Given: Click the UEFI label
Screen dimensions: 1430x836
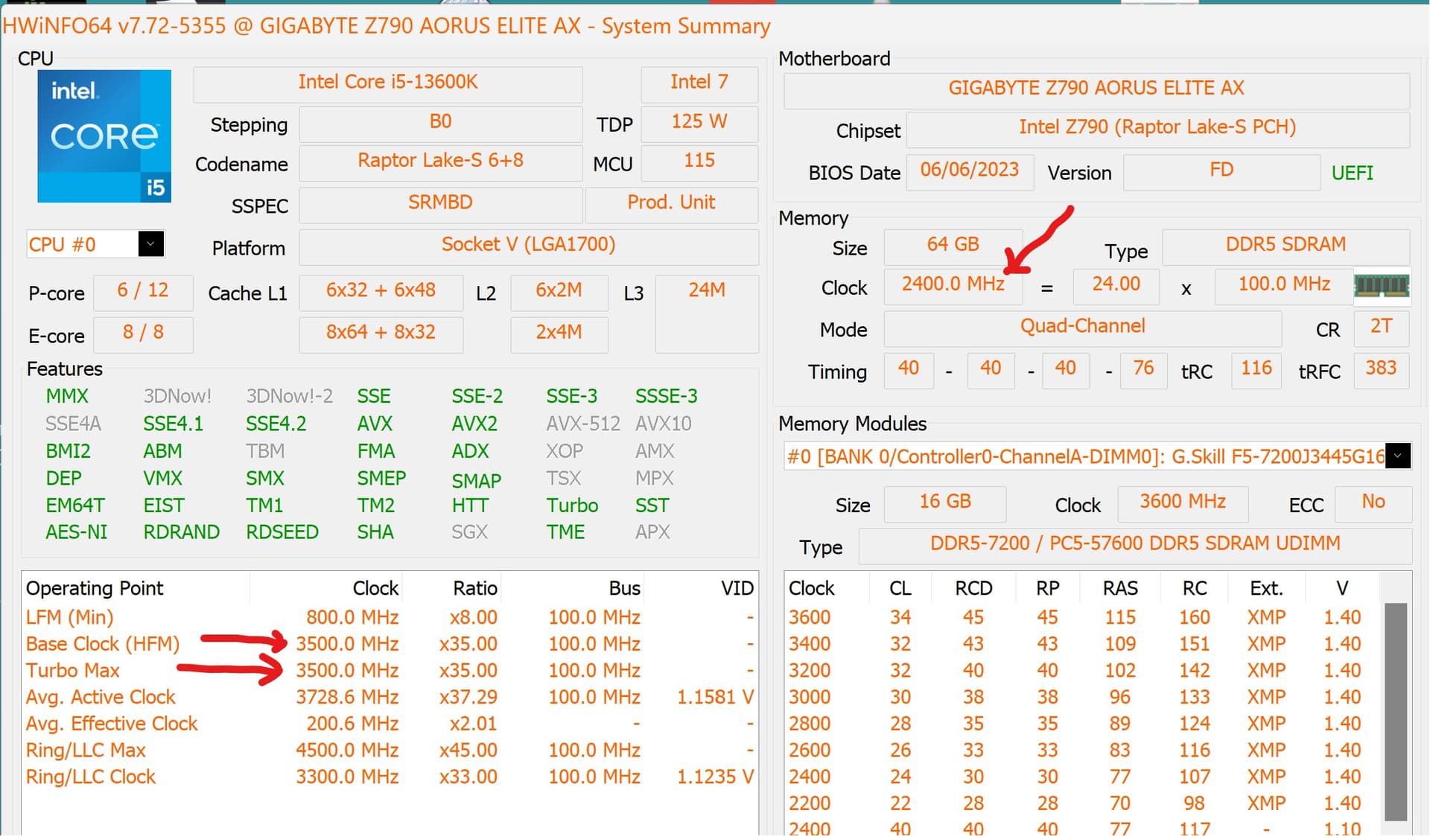Looking at the screenshot, I should coord(1353,173).
